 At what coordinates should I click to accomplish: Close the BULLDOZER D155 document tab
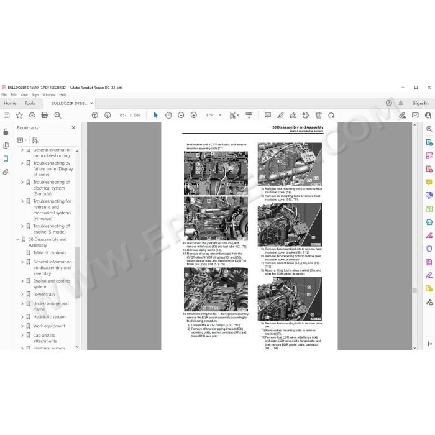[91, 103]
